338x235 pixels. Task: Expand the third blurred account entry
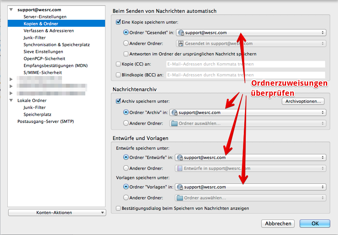[x=11, y=93]
